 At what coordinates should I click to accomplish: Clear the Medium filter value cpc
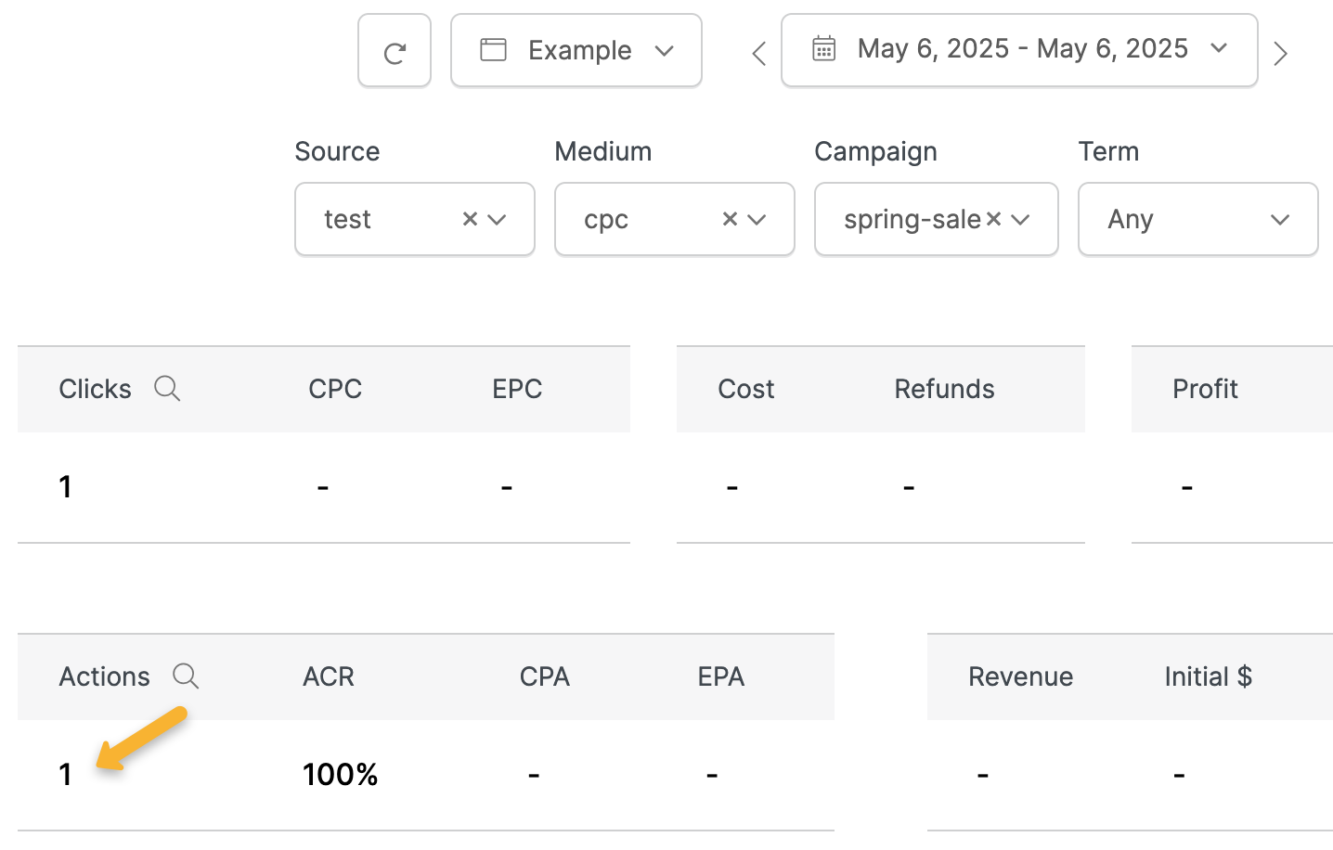[730, 219]
